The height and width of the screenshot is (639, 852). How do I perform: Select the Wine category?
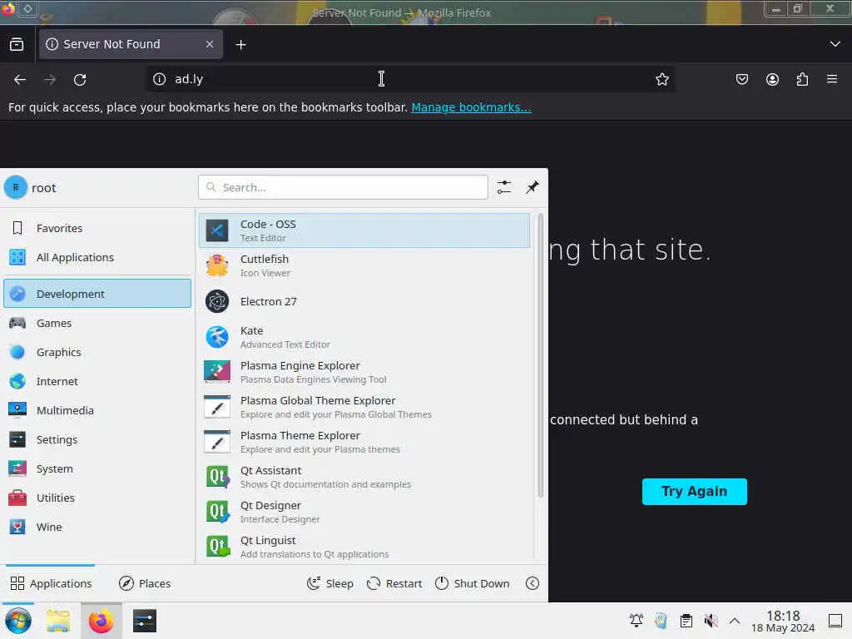pos(97,527)
